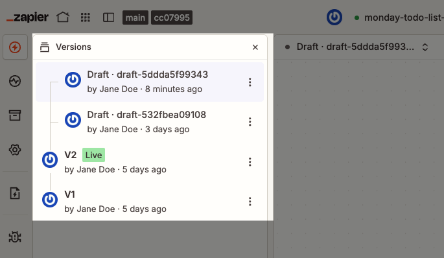The height and width of the screenshot is (258, 444).
Task: Open the activity pulse sidebar icon
Action: (15, 81)
